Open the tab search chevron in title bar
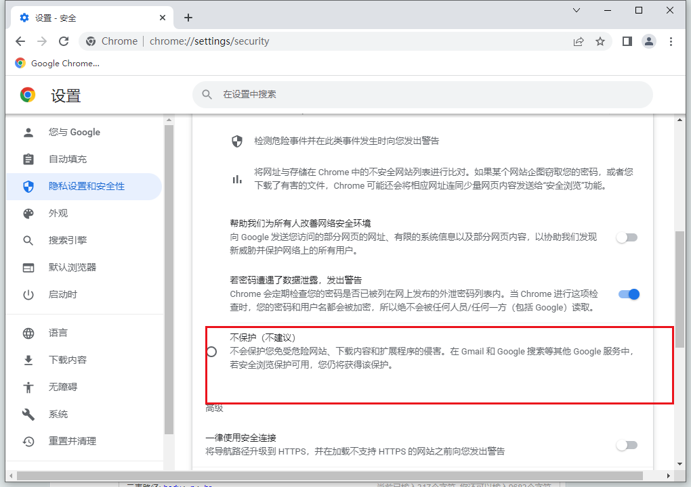The width and height of the screenshot is (691, 487). pos(577,10)
